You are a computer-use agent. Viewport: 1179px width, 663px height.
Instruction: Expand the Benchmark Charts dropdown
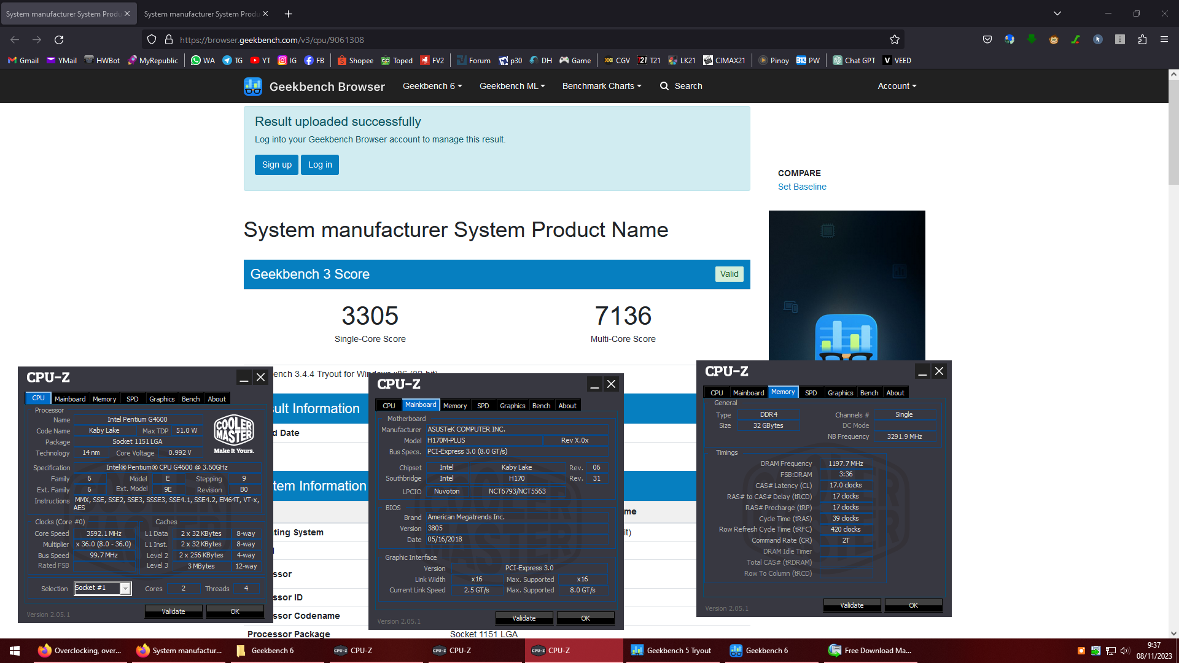pyautogui.click(x=602, y=86)
